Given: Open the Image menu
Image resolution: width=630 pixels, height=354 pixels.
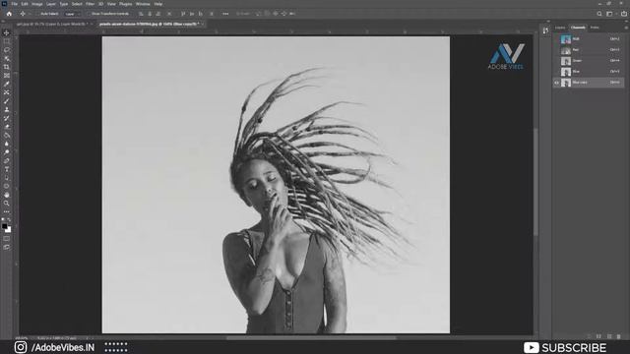Looking at the screenshot, I should pyautogui.click(x=37, y=4).
